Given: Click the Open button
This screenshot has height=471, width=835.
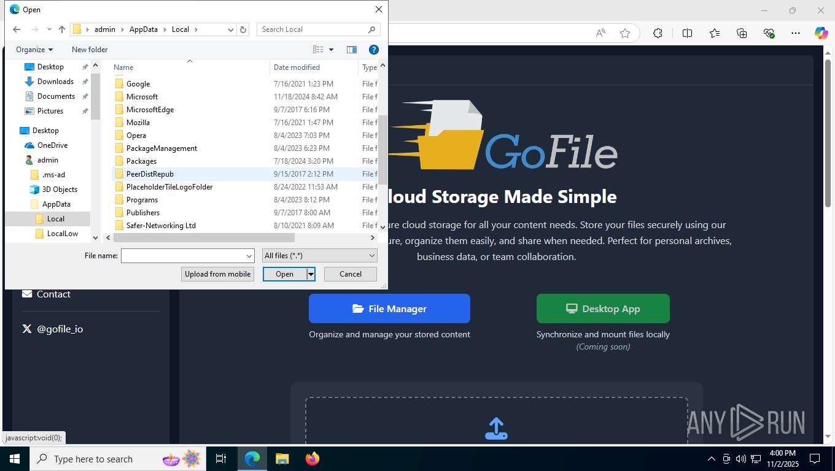Looking at the screenshot, I should click(x=285, y=274).
